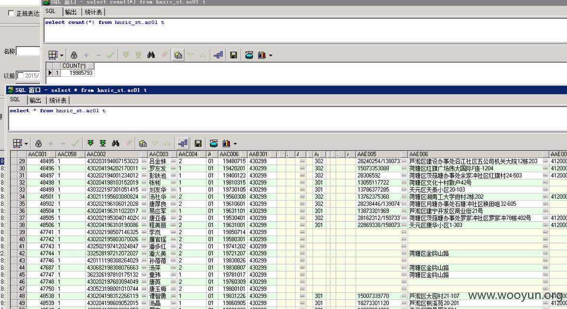Open ellipsis button beside phone 13055117722

click(404, 182)
